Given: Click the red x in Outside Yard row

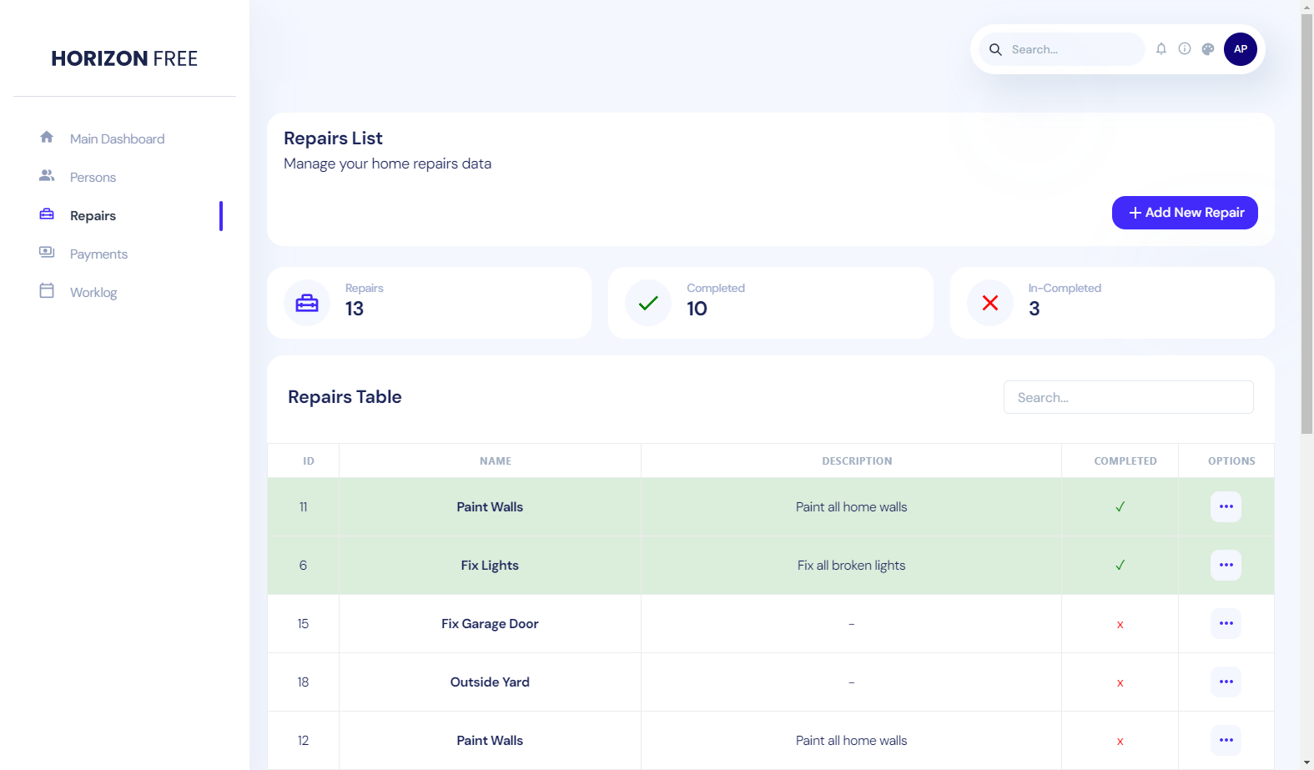Looking at the screenshot, I should [x=1120, y=682].
